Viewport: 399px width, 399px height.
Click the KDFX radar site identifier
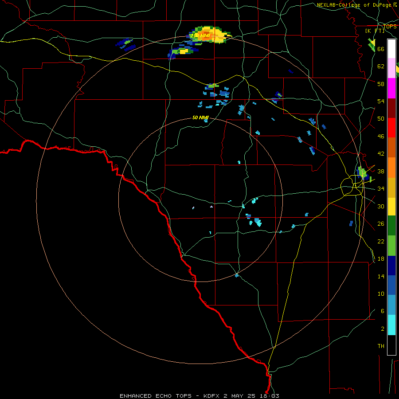212,396
